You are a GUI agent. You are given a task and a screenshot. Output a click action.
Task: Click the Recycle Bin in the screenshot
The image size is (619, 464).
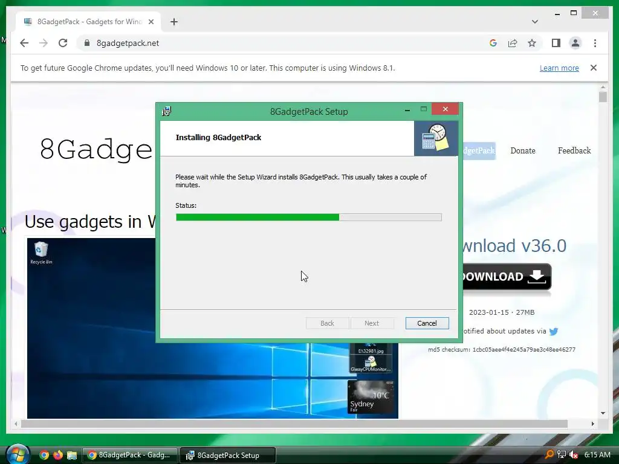41,253
